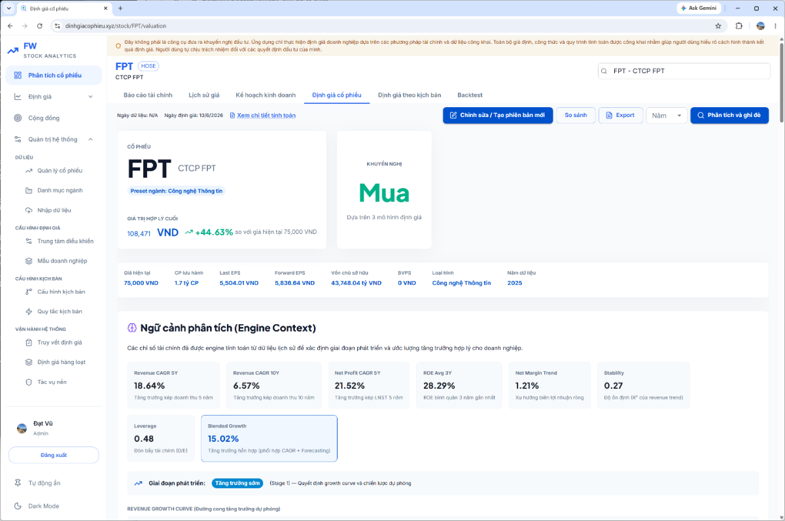Open Định giá hàng loạt stack icon
This screenshot has height=521, width=785.
tap(29, 362)
